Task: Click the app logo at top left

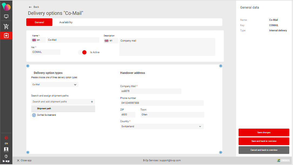Action: coord(6,7)
